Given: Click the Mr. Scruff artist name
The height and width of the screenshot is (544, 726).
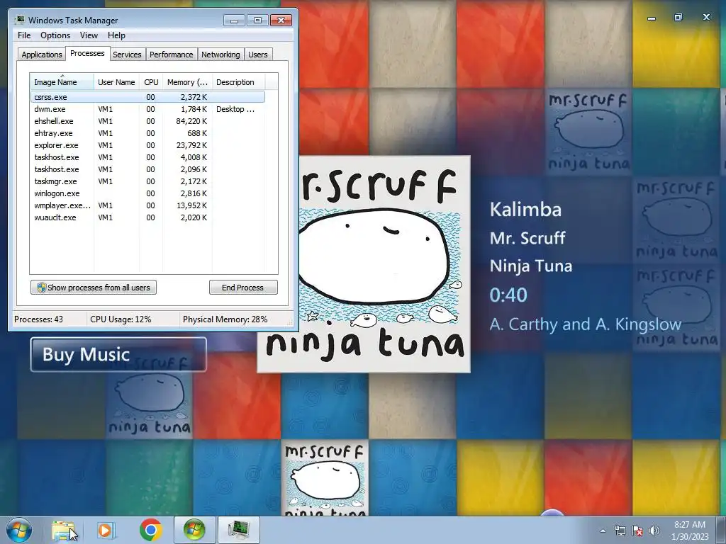Looking at the screenshot, I should click(527, 238).
